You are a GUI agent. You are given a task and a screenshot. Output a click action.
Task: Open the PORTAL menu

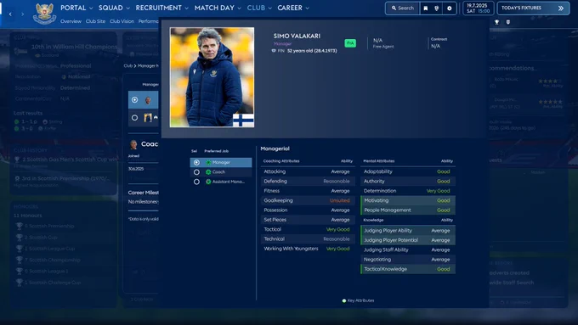click(73, 8)
